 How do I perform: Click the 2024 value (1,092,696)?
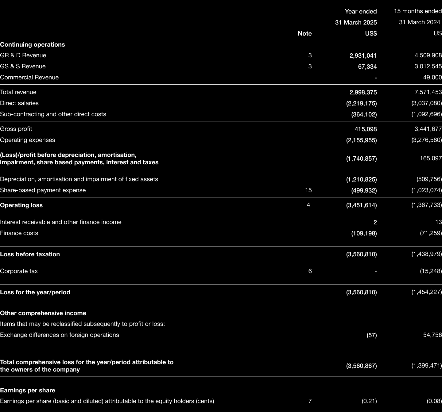(427, 114)
